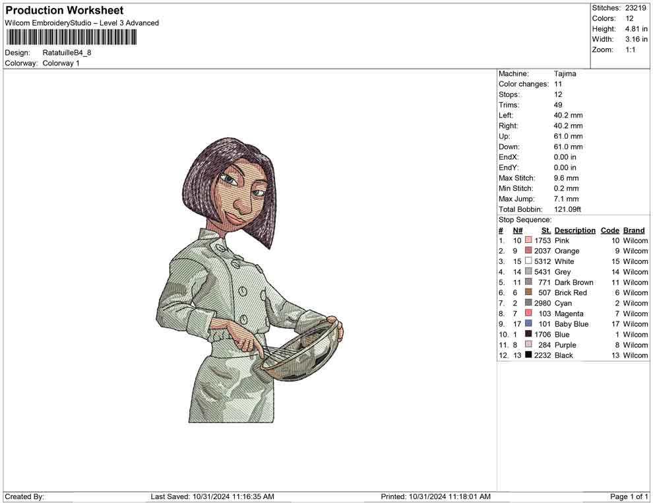Click the 'Production Worksheet' heading
Viewport: 653px width, 503px height.
pos(65,11)
